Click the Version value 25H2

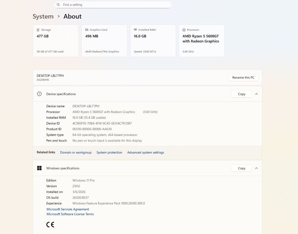76,186
